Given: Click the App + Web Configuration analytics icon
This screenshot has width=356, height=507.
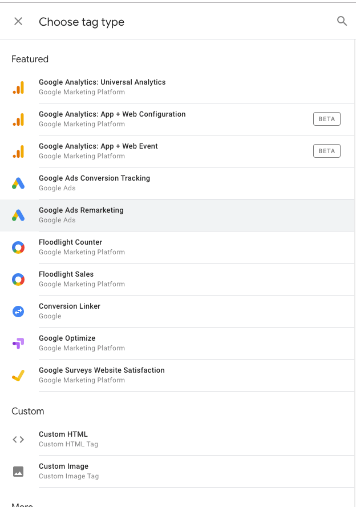Looking at the screenshot, I should [18, 119].
